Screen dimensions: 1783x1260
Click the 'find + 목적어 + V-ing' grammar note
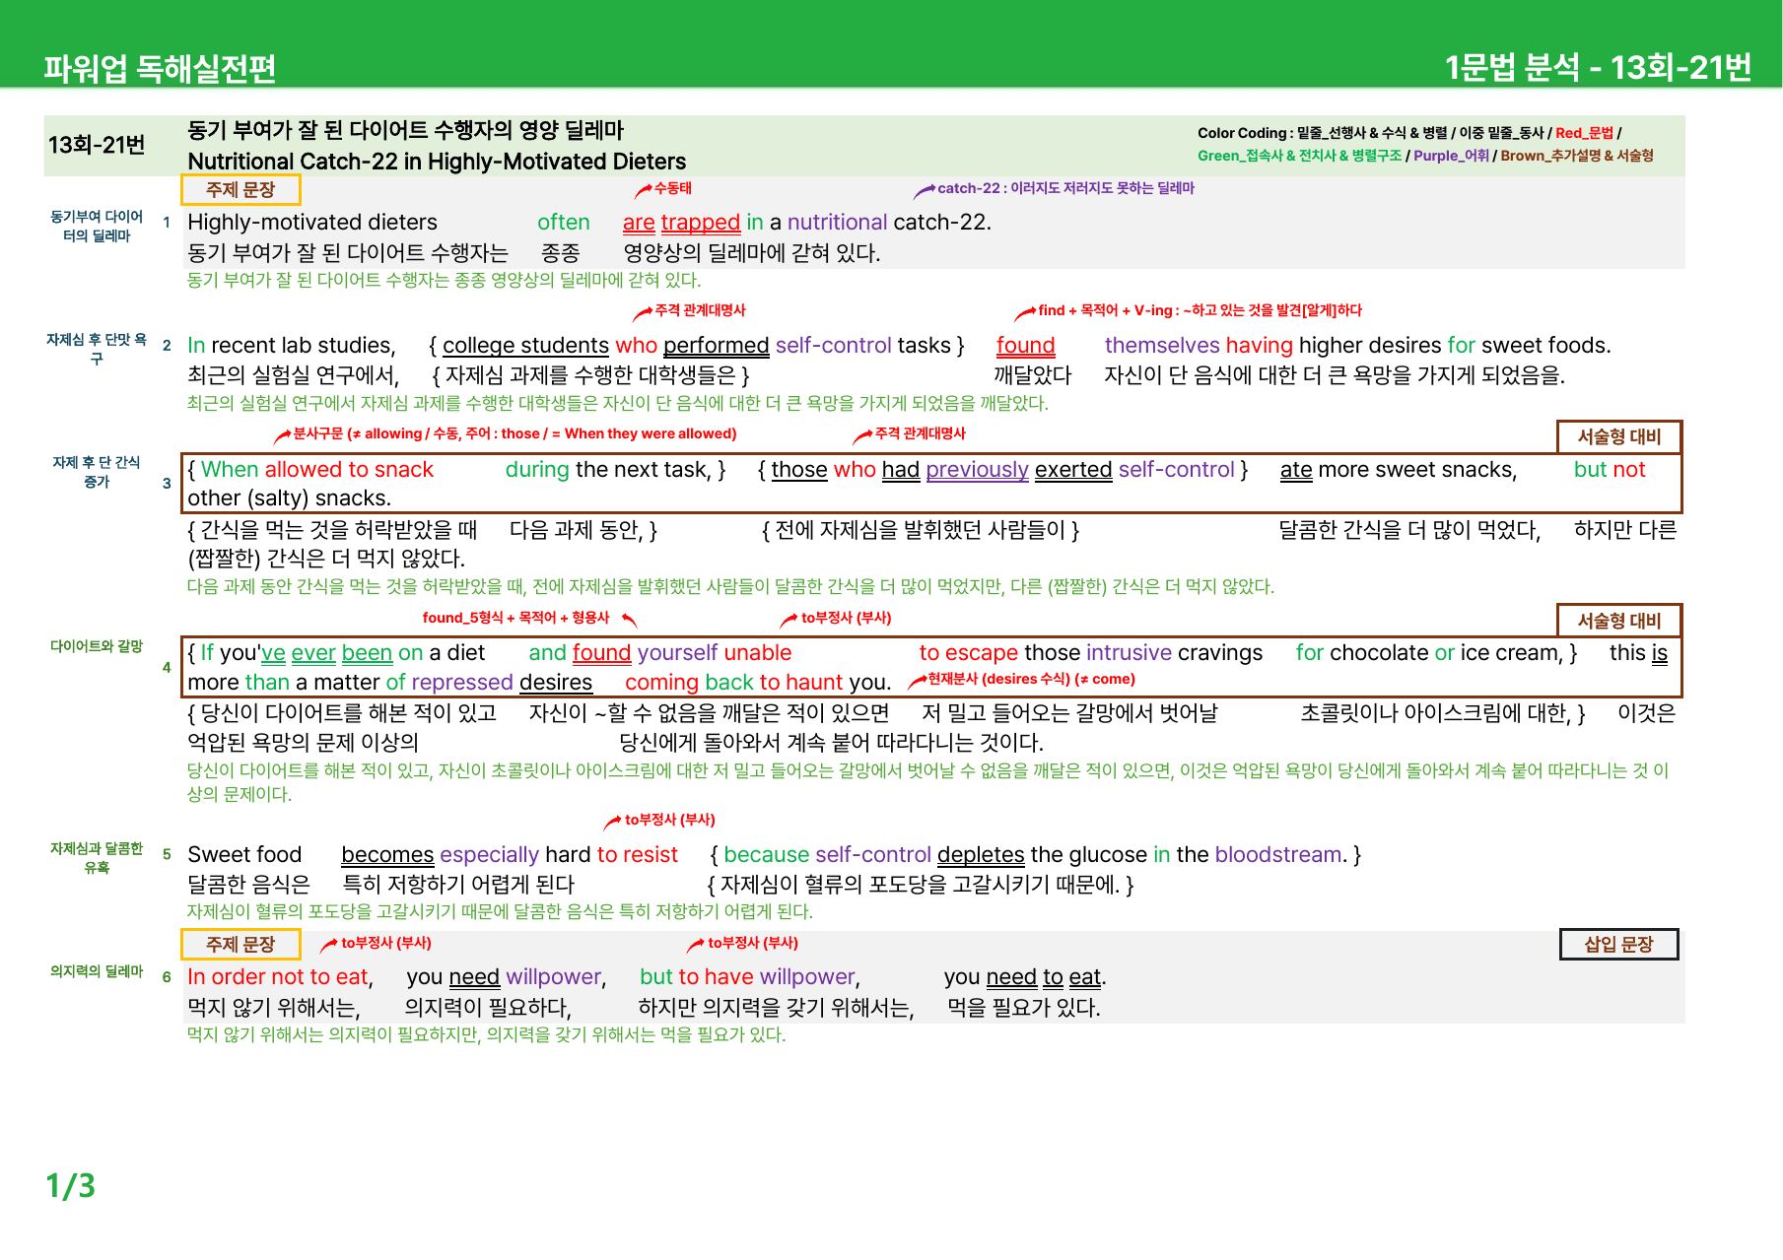1200,310
